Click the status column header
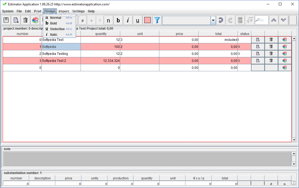The height and width of the screenshot is (188, 299). click(245, 34)
